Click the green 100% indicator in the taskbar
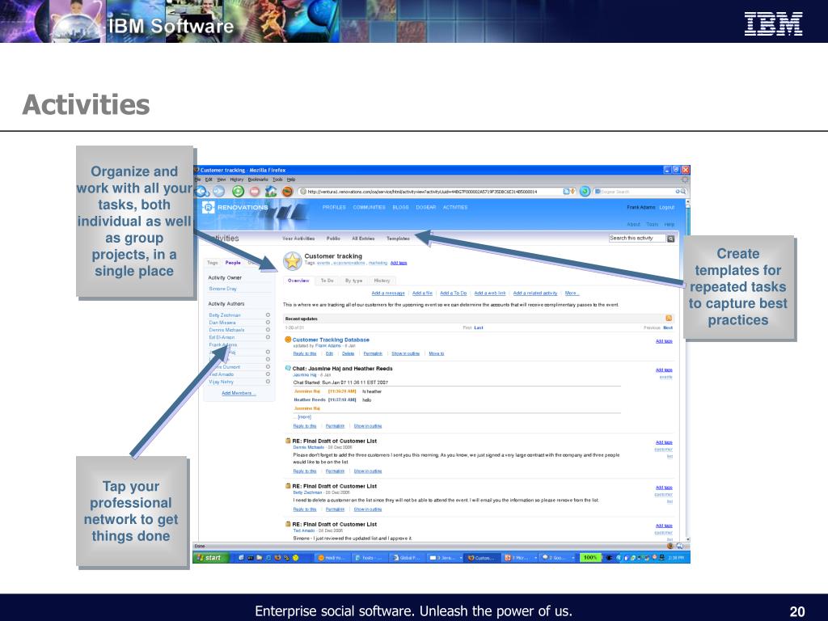The width and height of the screenshot is (828, 621). (x=590, y=558)
